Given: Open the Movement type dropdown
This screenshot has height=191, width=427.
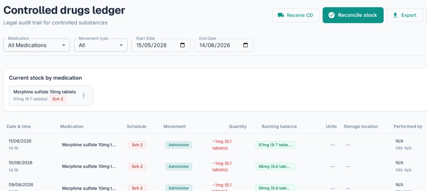Looking at the screenshot, I should click(101, 45).
